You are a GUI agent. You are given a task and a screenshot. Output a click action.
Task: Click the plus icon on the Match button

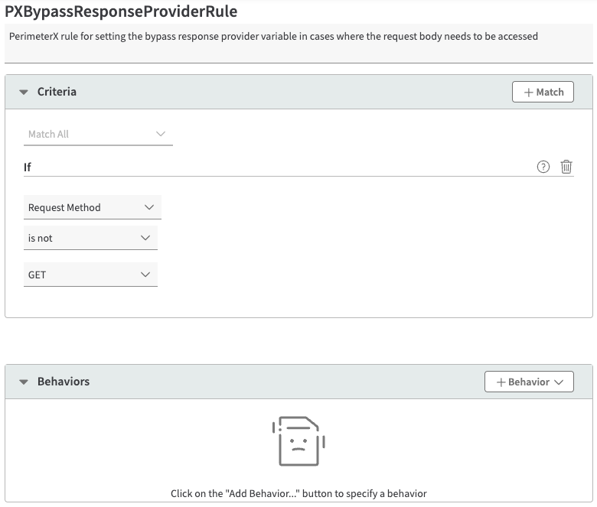click(528, 92)
